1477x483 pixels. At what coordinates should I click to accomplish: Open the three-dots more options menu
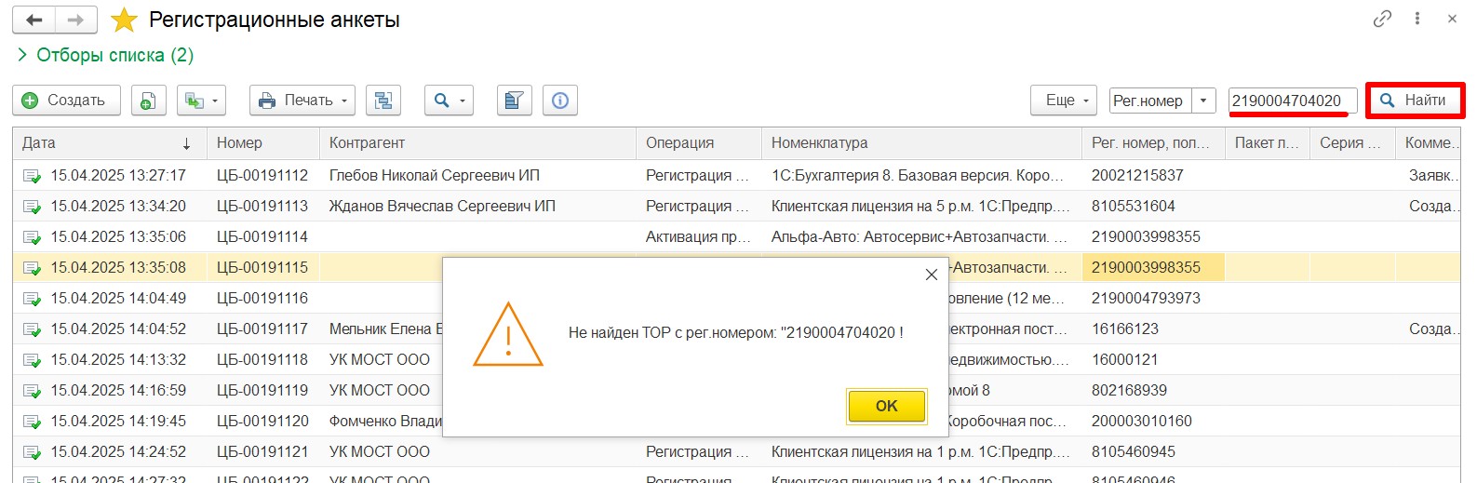pos(1417,19)
